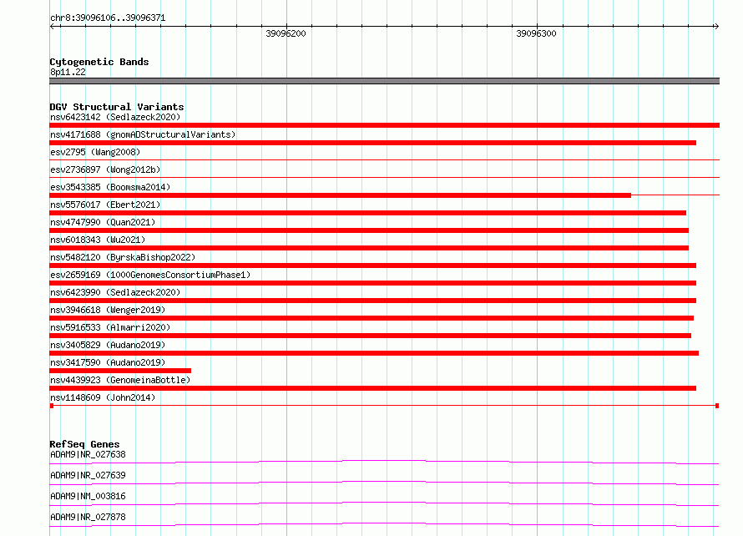Click the red bar under nsv5576017 (Ebert2021)
The image size is (743, 536).
point(367,213)
